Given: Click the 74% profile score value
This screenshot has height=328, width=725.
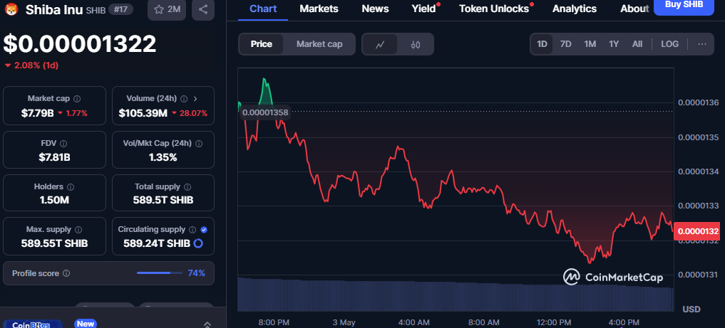Looking at the screenshot, I should [197, 273].
